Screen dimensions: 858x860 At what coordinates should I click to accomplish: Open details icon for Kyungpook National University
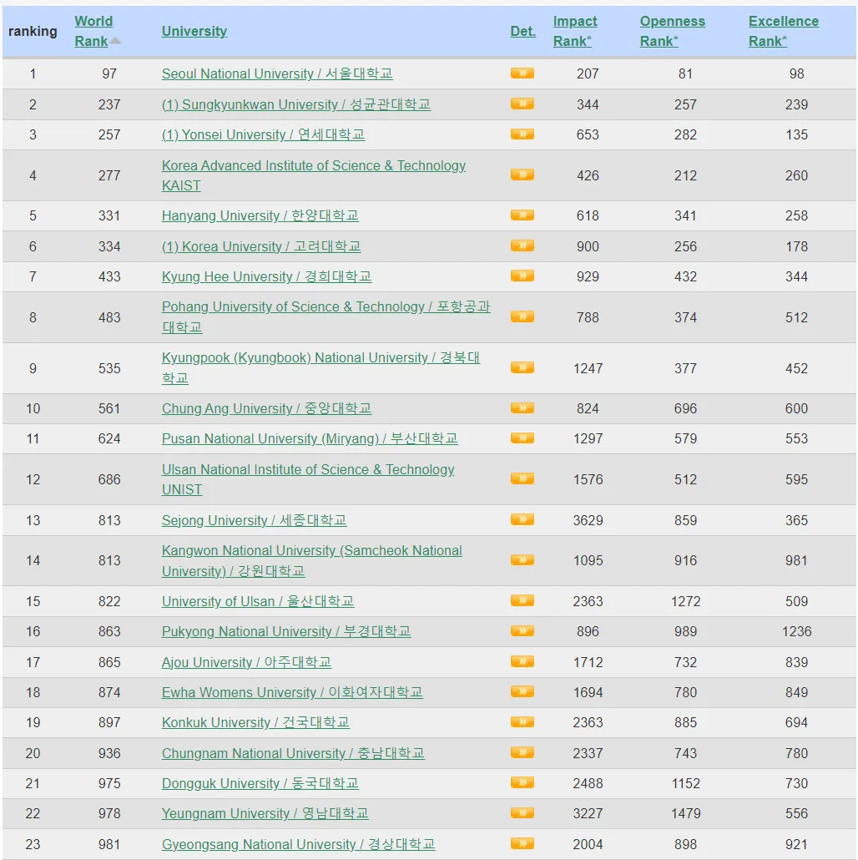pos(522,367)
